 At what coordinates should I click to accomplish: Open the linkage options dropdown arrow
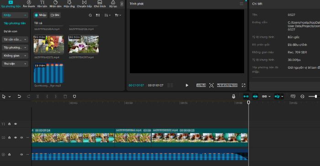point(269,96)
